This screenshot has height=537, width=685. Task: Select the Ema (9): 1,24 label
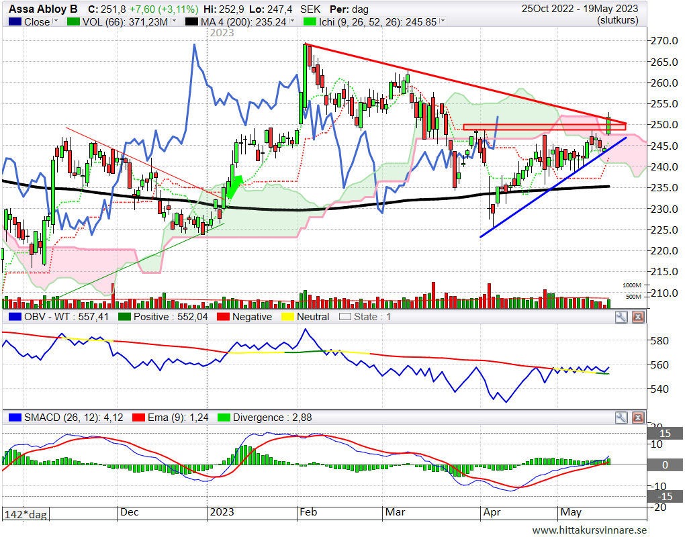(x=178, y=418)
